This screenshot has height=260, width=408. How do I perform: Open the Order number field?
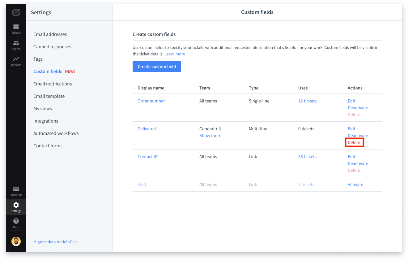point(151,101)
